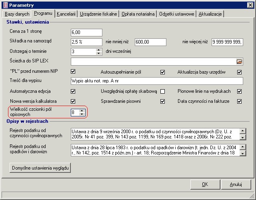This screenshot has width=256, height=200.
Task: Toggle "PL" przed numerem NIP checkbox
Action: tap(73, 72)
